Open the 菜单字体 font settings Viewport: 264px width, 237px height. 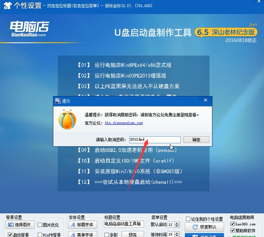click(83, 234)
